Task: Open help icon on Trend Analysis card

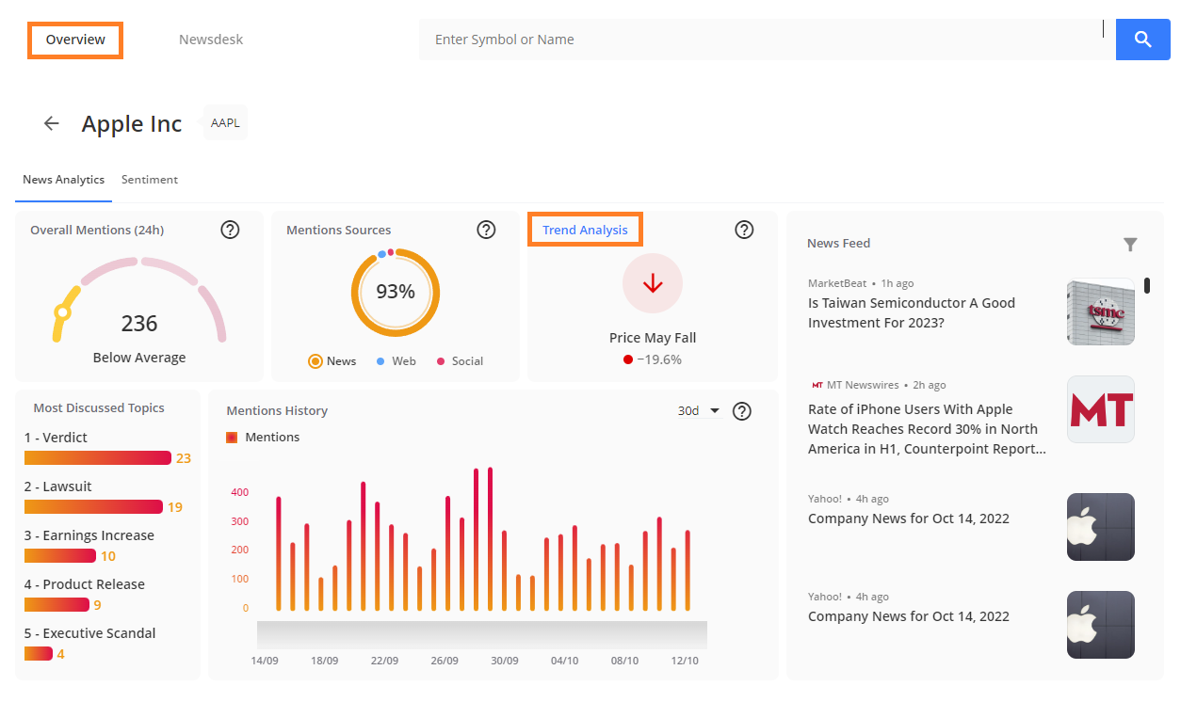Action: pyautogui.click(x=744, y=230)
